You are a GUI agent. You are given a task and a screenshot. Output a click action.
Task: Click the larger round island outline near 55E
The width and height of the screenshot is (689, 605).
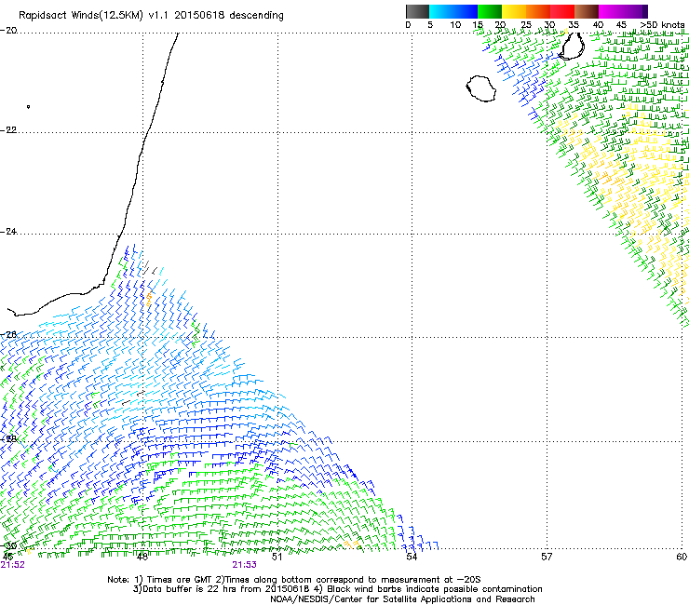pos(481,88)
